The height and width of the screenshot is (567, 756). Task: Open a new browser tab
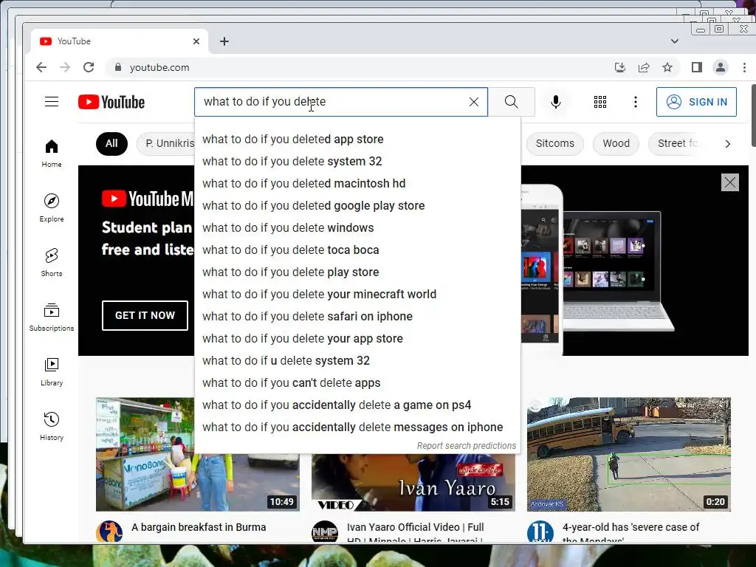click(x=224, y=41)
